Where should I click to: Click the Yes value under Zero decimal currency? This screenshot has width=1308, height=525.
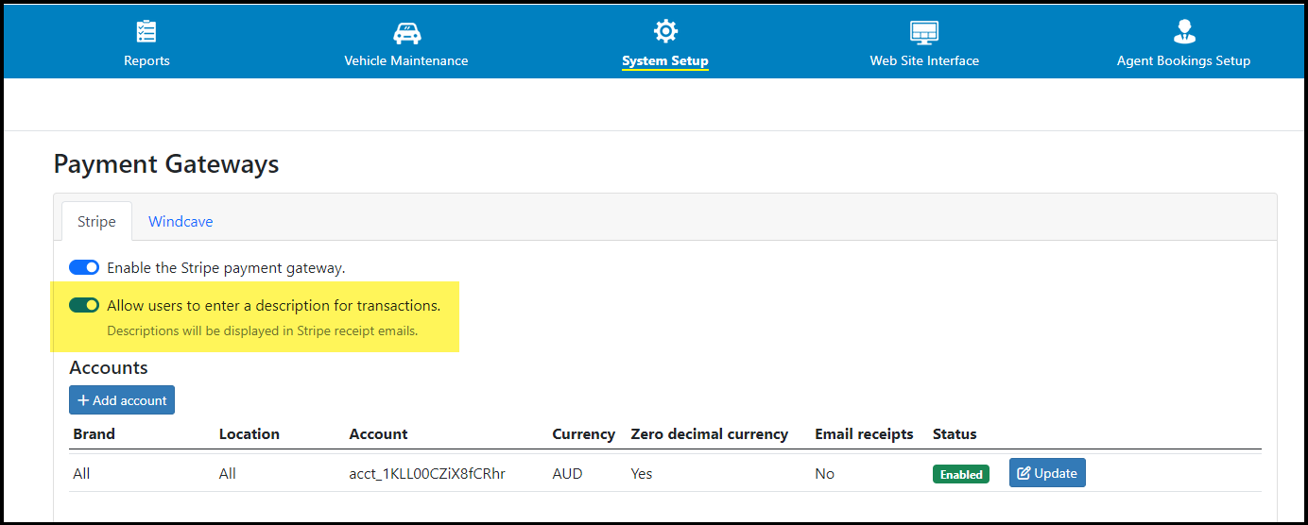pyautogui.click(x=642, y=474)
